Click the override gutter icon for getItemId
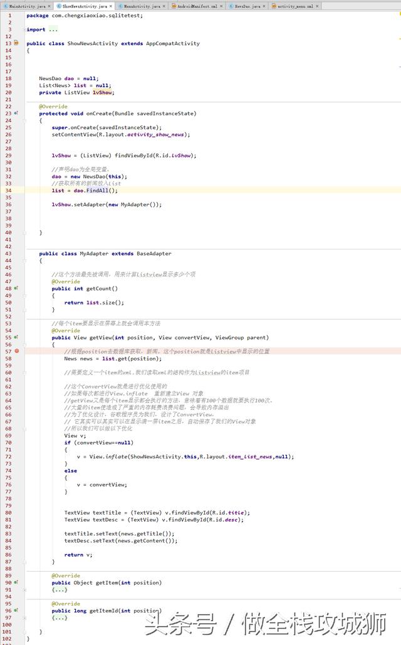Screen dimensions: 401x645 pos(16,611)
